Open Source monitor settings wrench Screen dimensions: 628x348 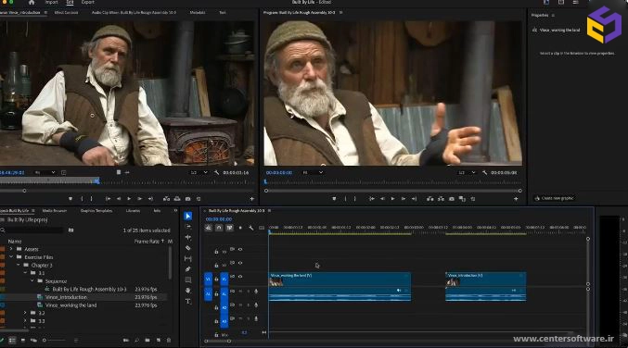point(217,172)
